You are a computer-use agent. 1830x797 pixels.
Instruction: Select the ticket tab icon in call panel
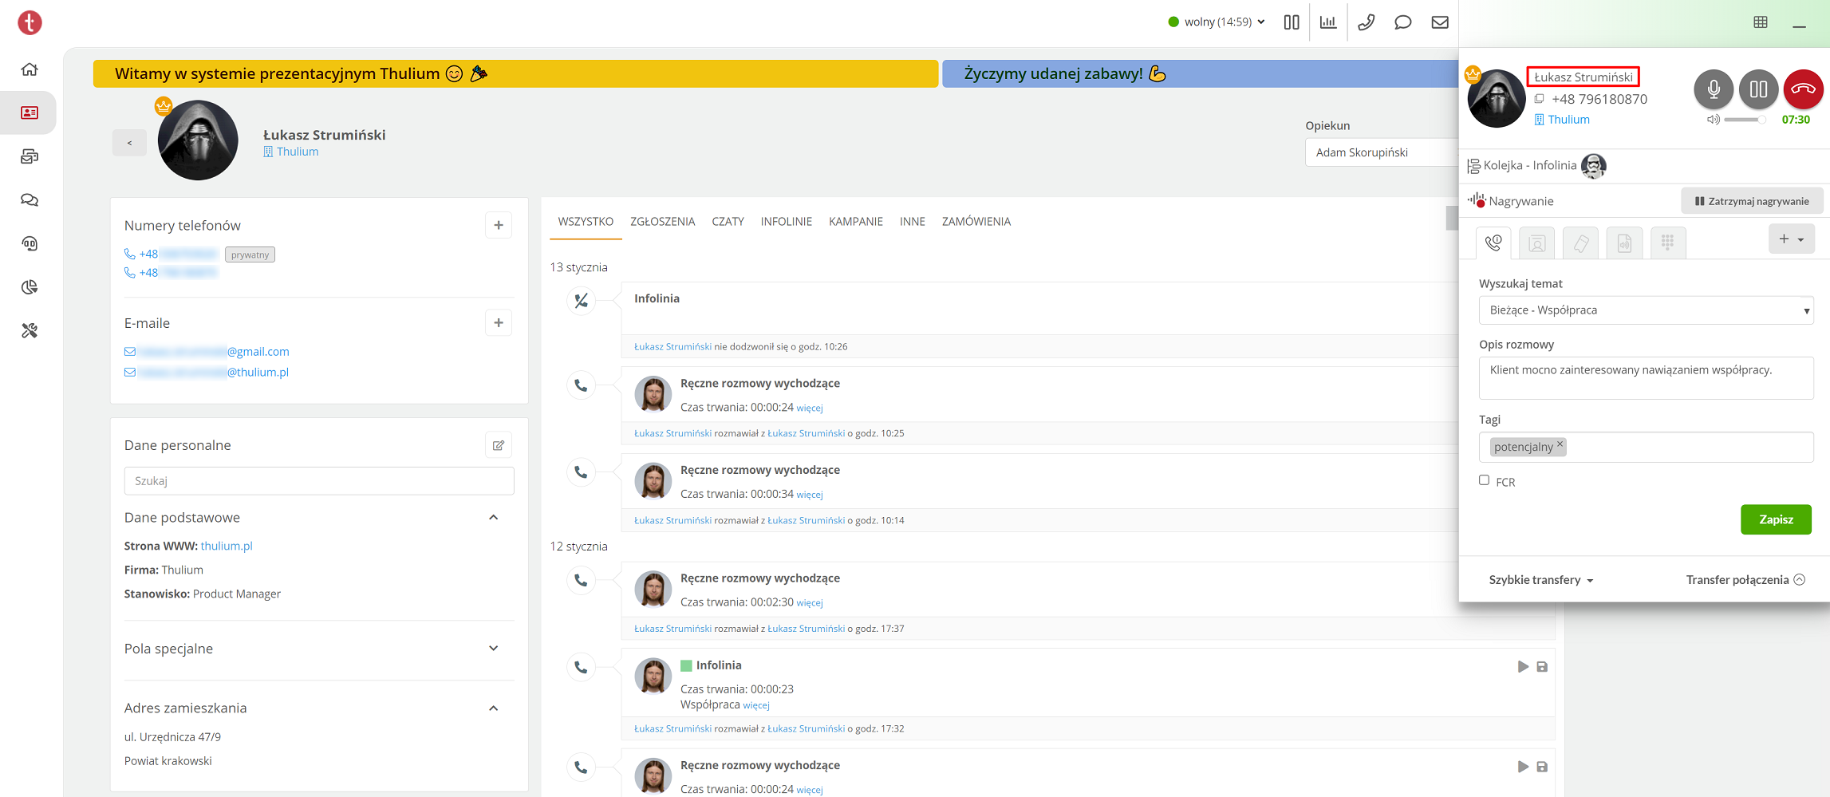pyautogui.click(x=1581, y=243)
